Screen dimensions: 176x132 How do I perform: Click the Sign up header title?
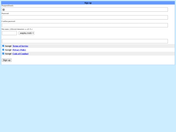(88, 3)
